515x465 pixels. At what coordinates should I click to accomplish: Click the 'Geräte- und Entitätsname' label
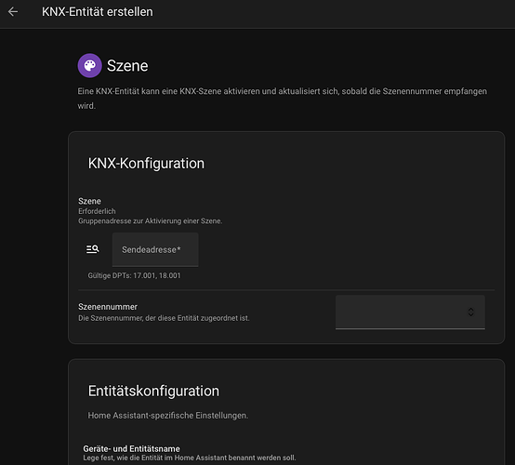(131, 449)
